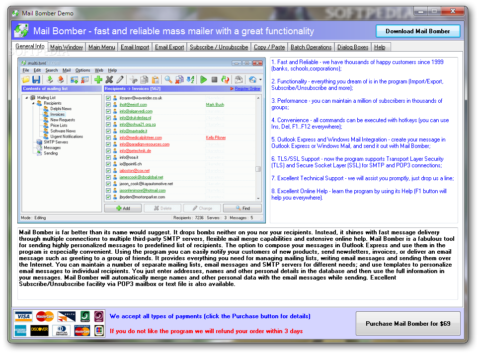Screen dimensions: 478x353
Task: Toggle checkbox for jbryden@mortonparker.com
Action: 108,197
